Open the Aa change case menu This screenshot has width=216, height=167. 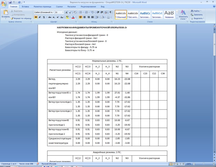[x=62, y=17]
